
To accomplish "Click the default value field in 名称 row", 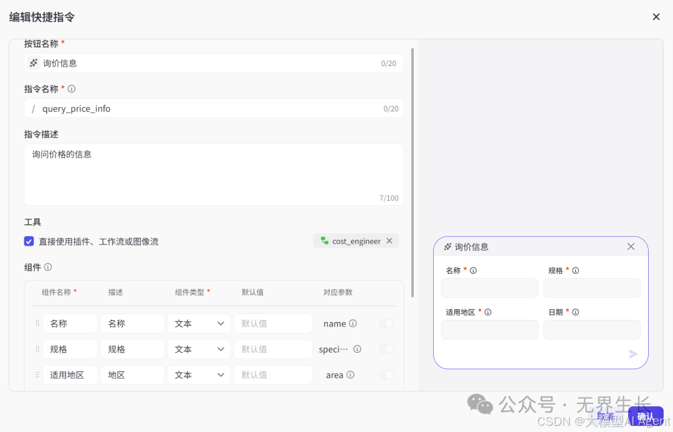I will pyautogui.click(x=273, y=324).
